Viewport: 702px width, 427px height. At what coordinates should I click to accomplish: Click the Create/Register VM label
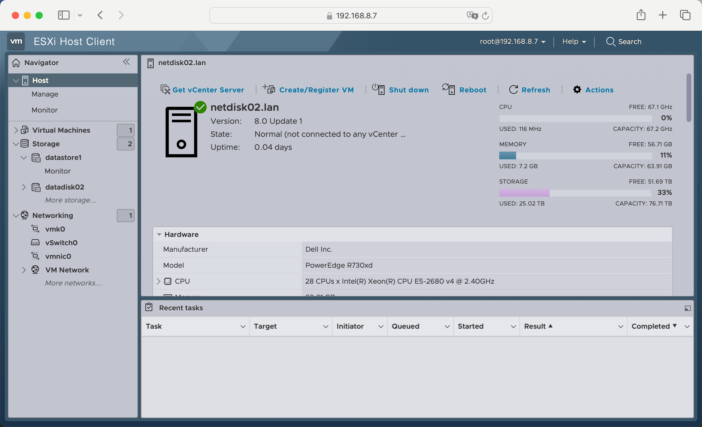[316, 90]
